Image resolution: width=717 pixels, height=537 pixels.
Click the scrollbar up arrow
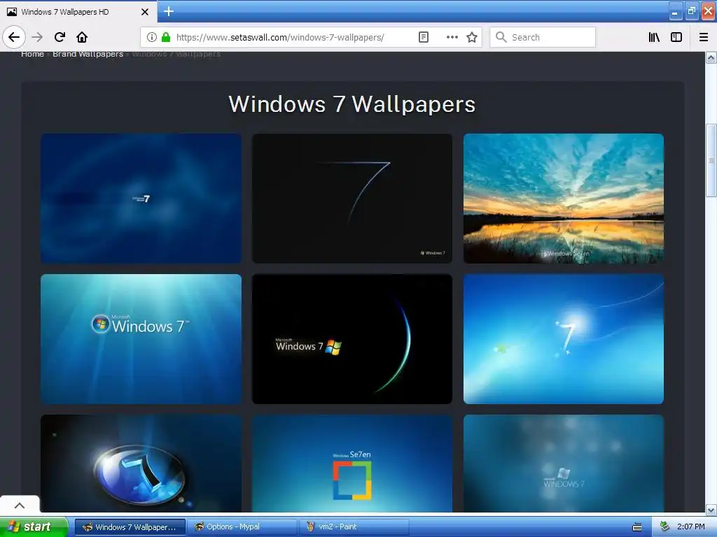(711, 57)
